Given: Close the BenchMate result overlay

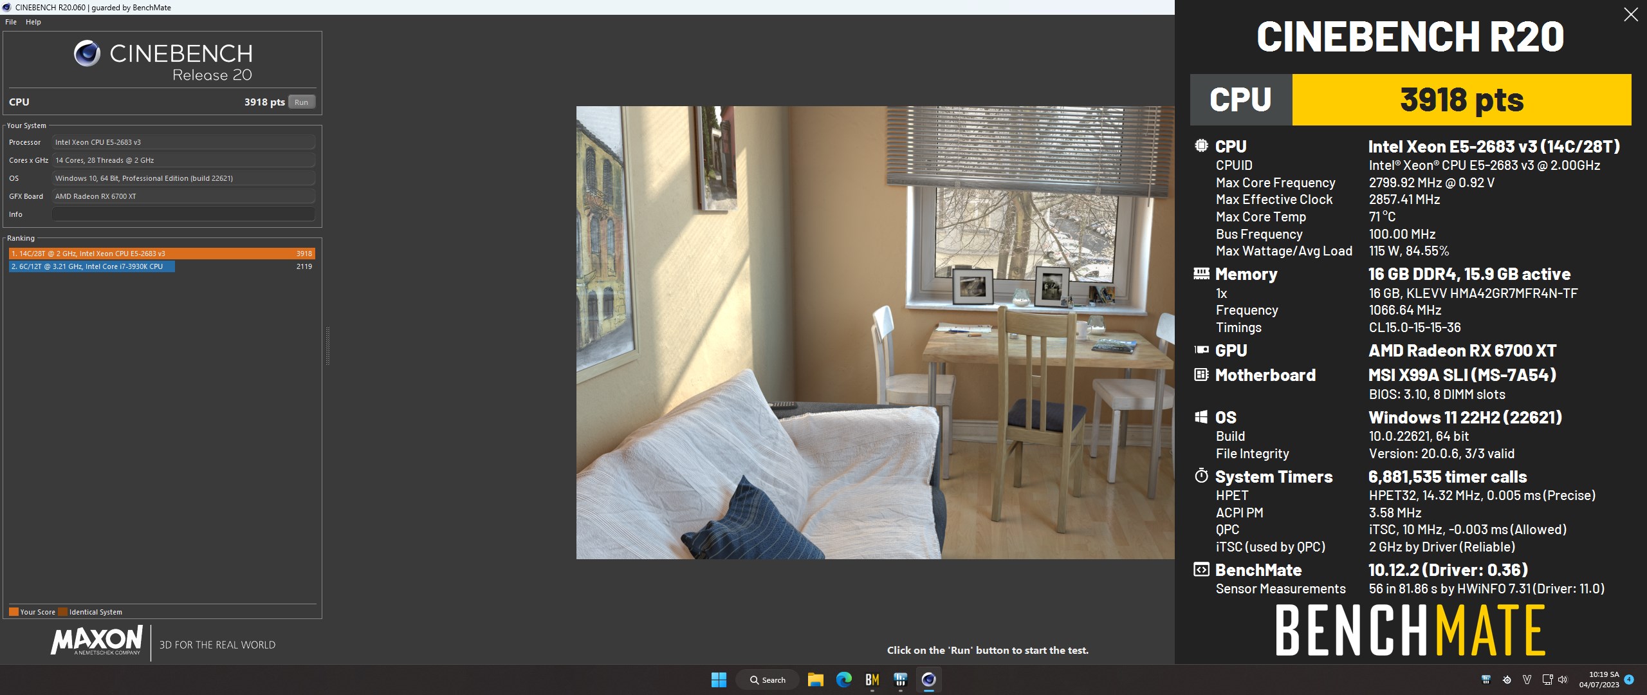Looking at the screenshot, I should 1630,14.
